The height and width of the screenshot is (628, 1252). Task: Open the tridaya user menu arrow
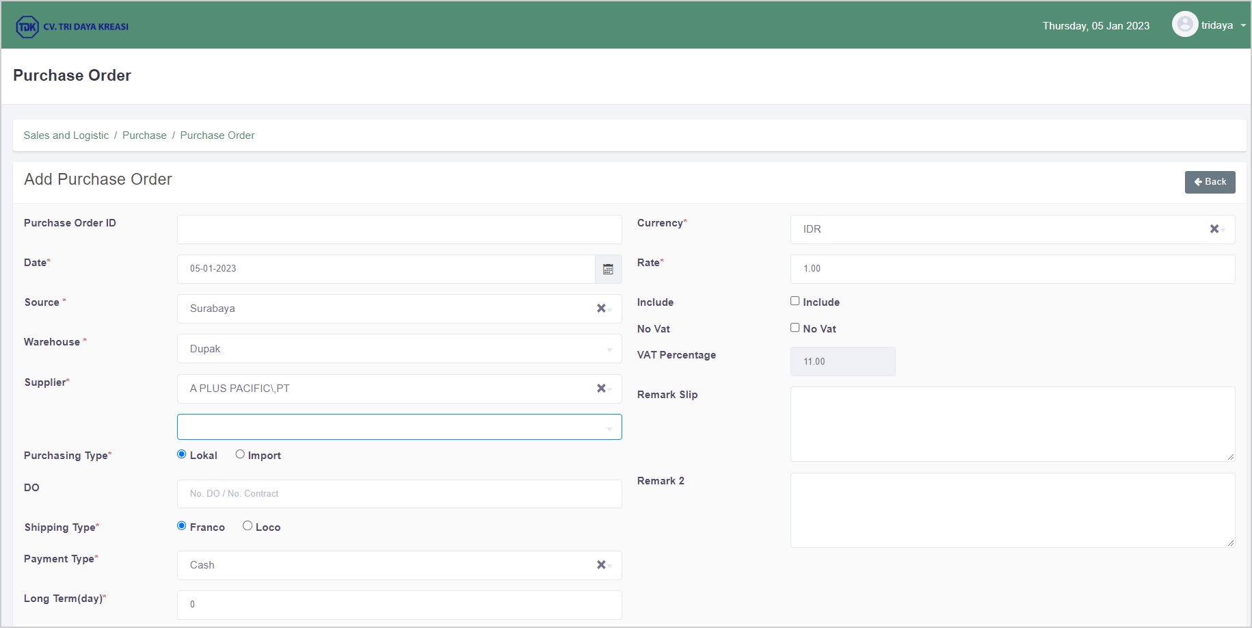tap(1243, 25)
